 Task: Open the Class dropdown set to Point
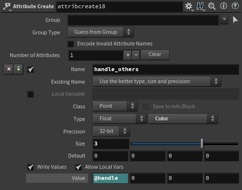click(x=115, y=106)
